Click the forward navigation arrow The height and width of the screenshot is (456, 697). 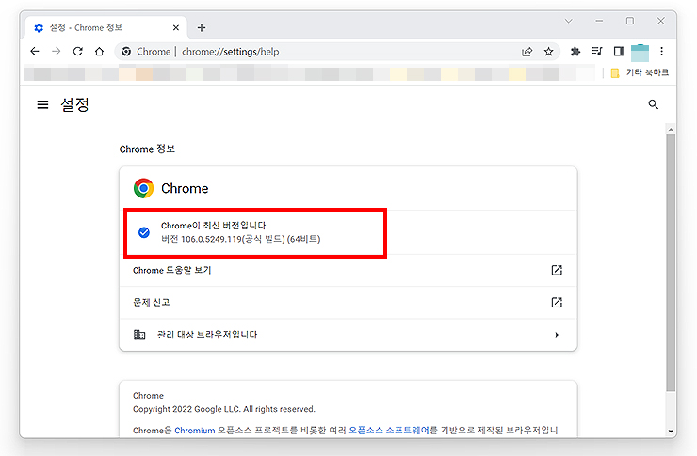tap(56, 52)
